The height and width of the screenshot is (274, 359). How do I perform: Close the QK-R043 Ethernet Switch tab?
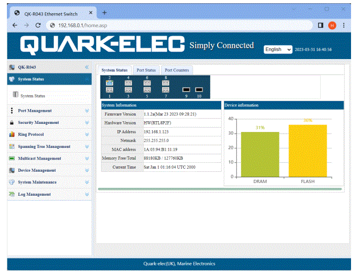coord(90,13)
